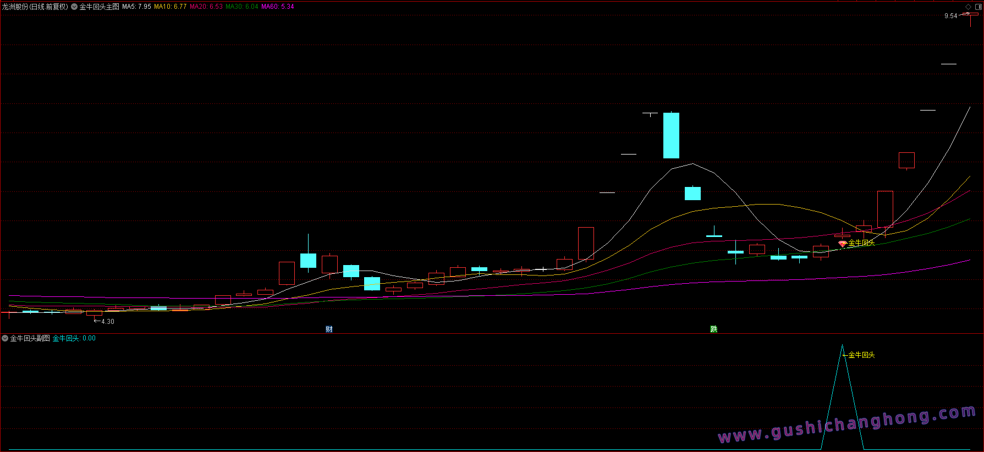Click the blue 财 marker on the time axis
984x452 pixels.
[x=329, y=329]
